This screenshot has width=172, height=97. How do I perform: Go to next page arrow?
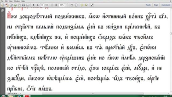tap(38, 5)
